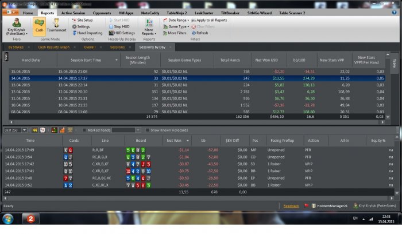
Task: Click the colored grid matrix icon
Action: 54,130
